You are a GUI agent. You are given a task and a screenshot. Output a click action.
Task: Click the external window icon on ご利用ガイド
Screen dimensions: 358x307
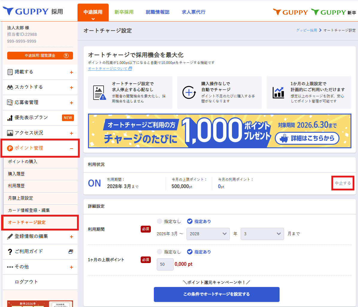(71, 252)
